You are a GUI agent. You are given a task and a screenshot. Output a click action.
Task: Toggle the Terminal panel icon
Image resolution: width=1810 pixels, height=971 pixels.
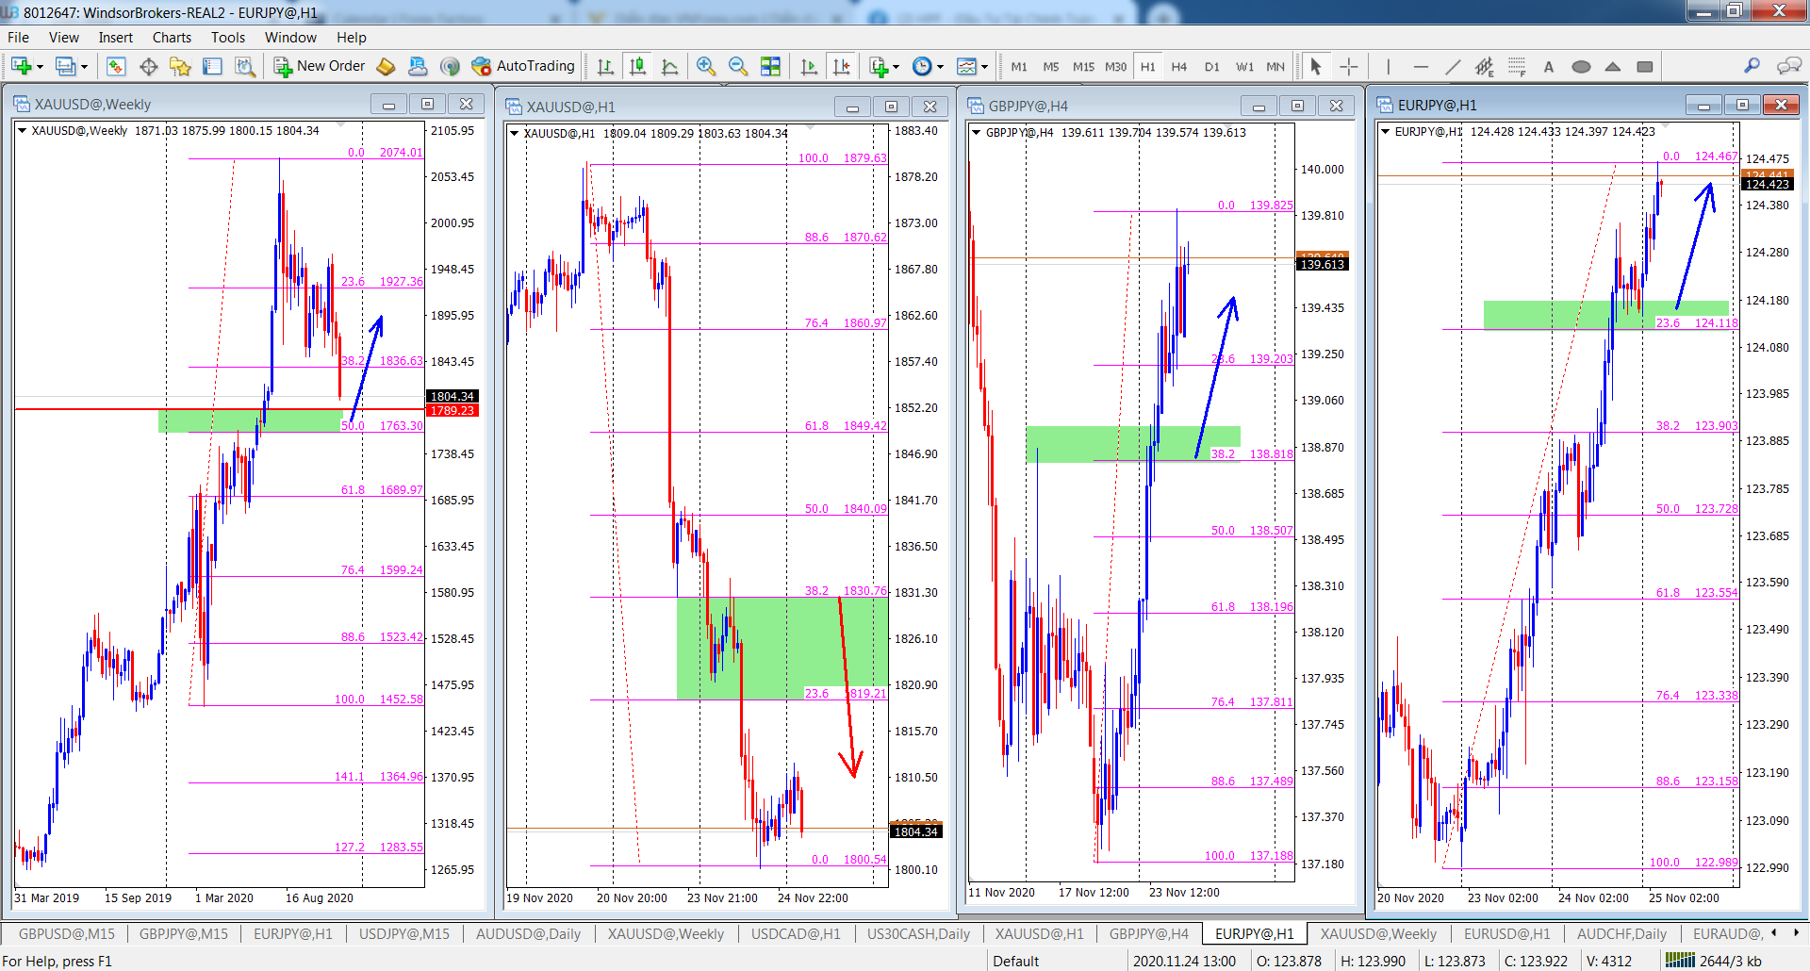[212, 66]
